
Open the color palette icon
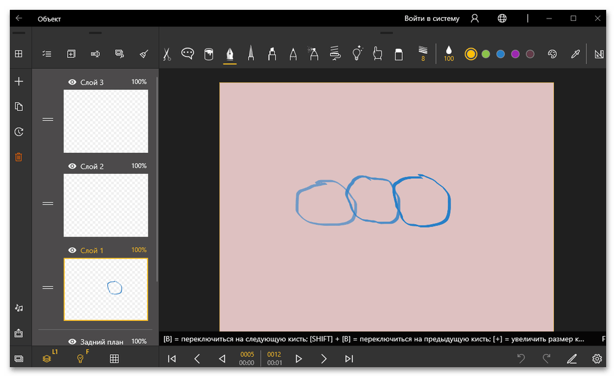(x=552, y=54)
